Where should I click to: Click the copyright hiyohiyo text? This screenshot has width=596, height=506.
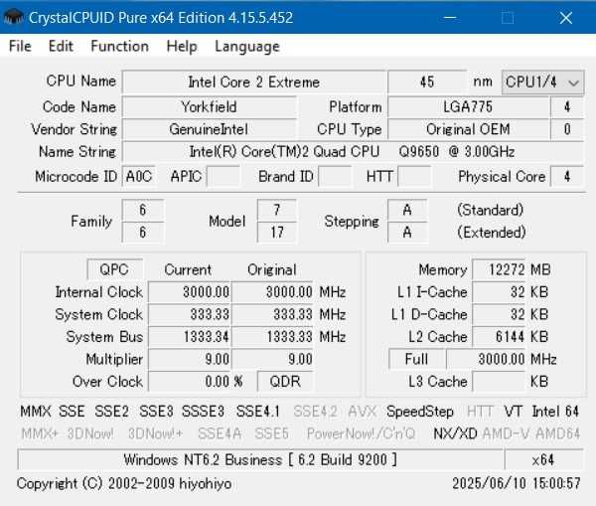(x=124, y=483)
